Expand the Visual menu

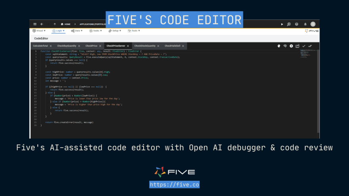(39, 30)
